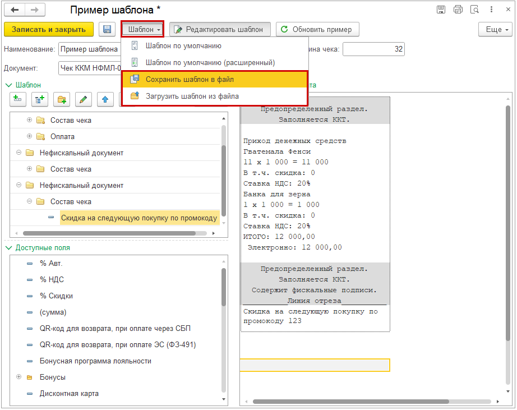Click the available fields vertical scrollbar thumb
Screen dimensions: 517x410
pos(224,287)
